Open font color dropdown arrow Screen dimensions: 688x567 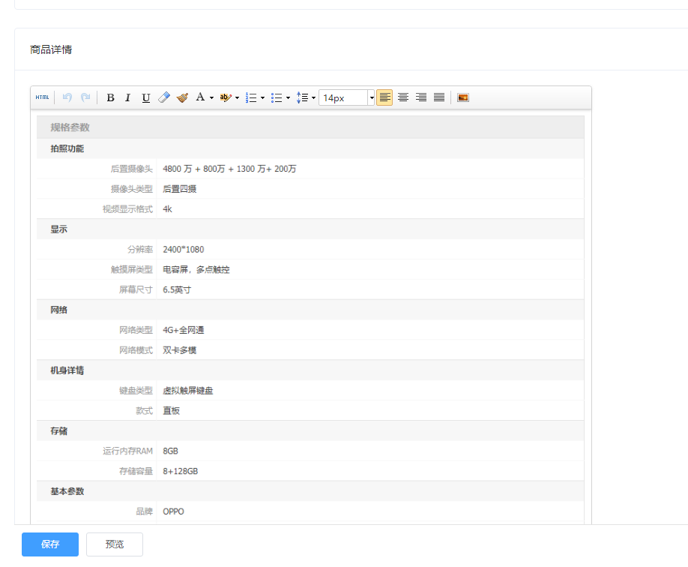coord(211,98)
